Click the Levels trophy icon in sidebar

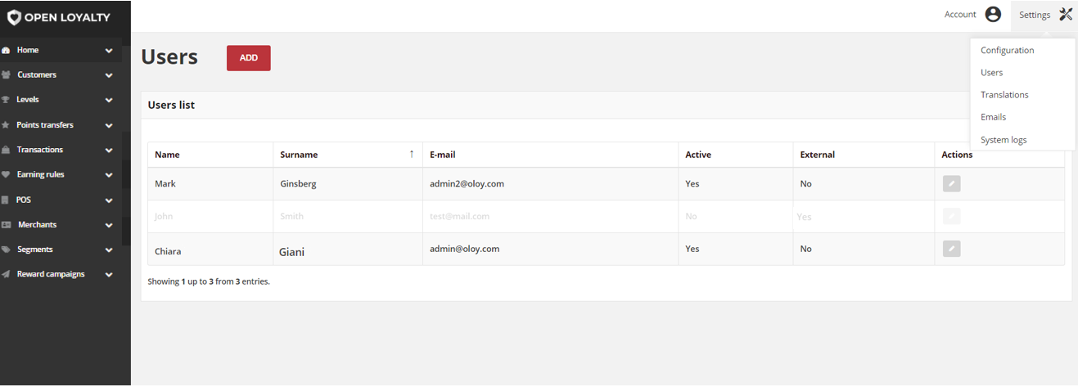tap(6, 100)
